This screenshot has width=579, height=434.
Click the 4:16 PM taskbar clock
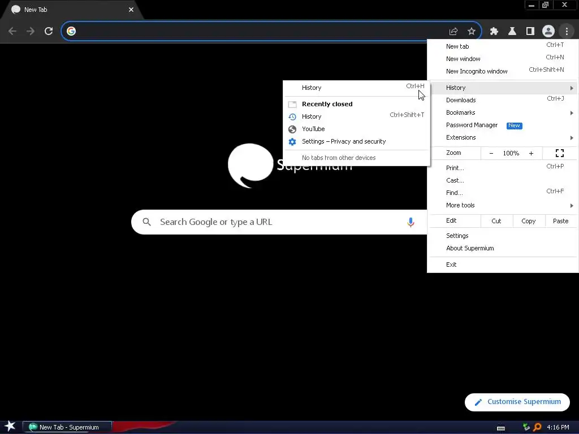(558, 427)
